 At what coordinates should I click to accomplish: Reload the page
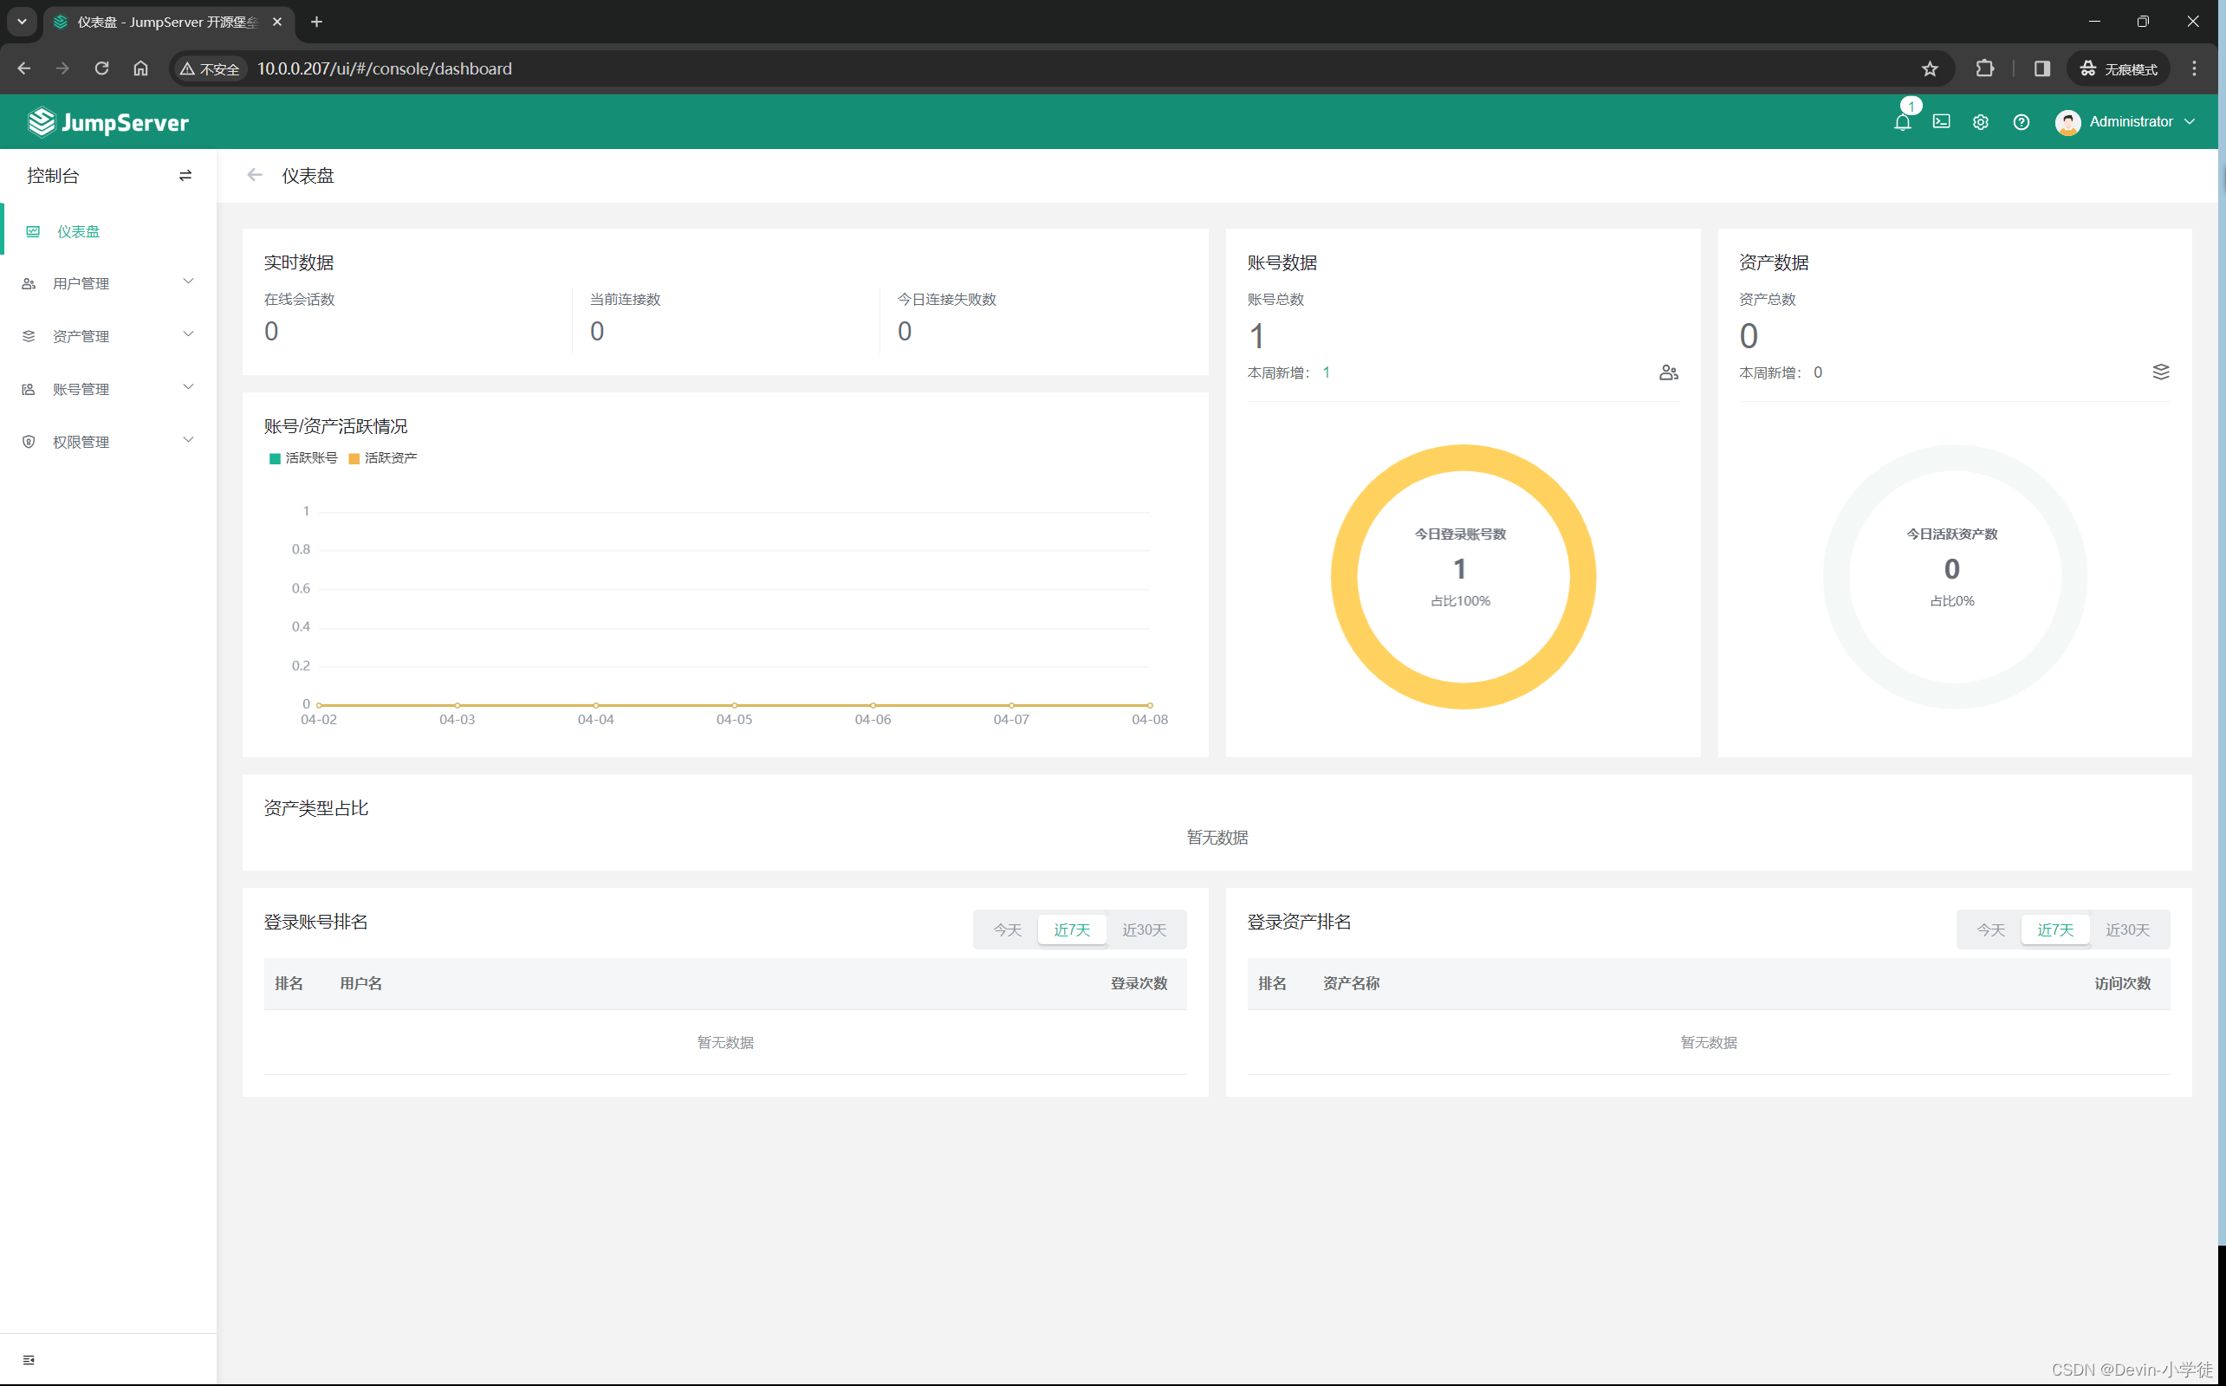click(x=101, y=68)
